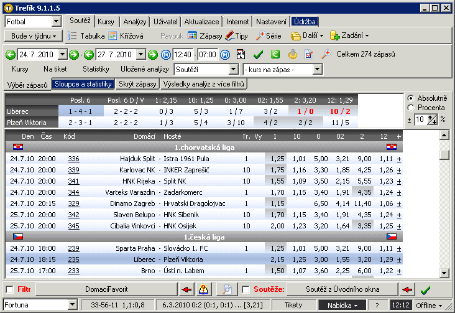Click red arrow beside Soutěž z Úvodního okna
Viewport: 455px width, 313px height.
click(407, 289)
